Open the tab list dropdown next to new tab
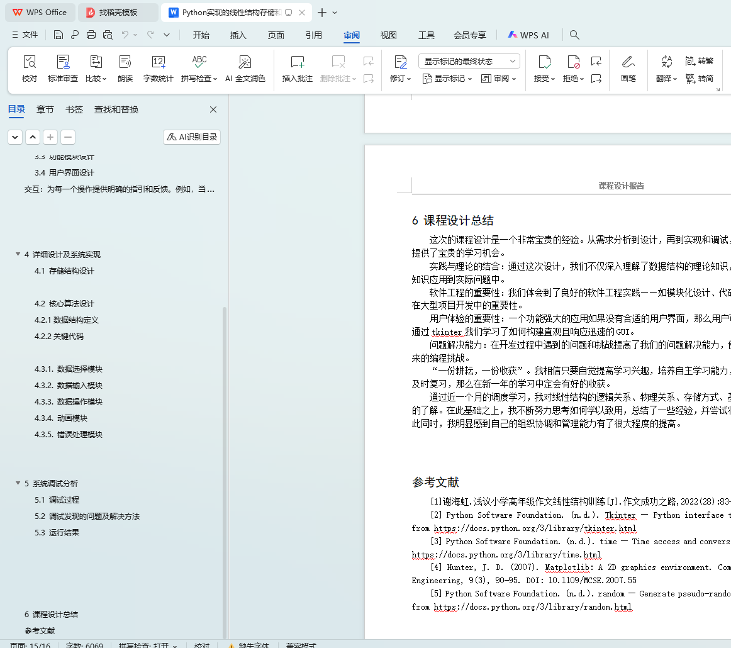 point(334,13)
